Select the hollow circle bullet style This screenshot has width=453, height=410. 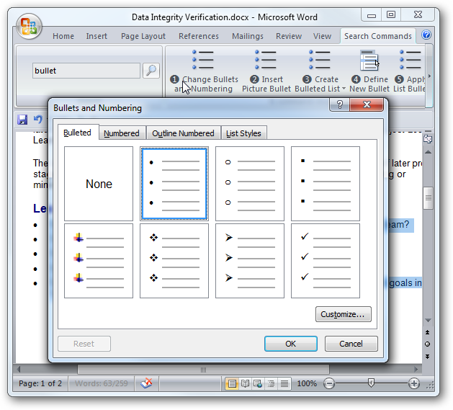(x=250, y=184)
